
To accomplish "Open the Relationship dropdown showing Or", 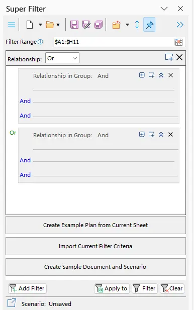I will tap(62, 58).
